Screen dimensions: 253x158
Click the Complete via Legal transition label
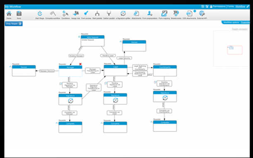[114, 113]
